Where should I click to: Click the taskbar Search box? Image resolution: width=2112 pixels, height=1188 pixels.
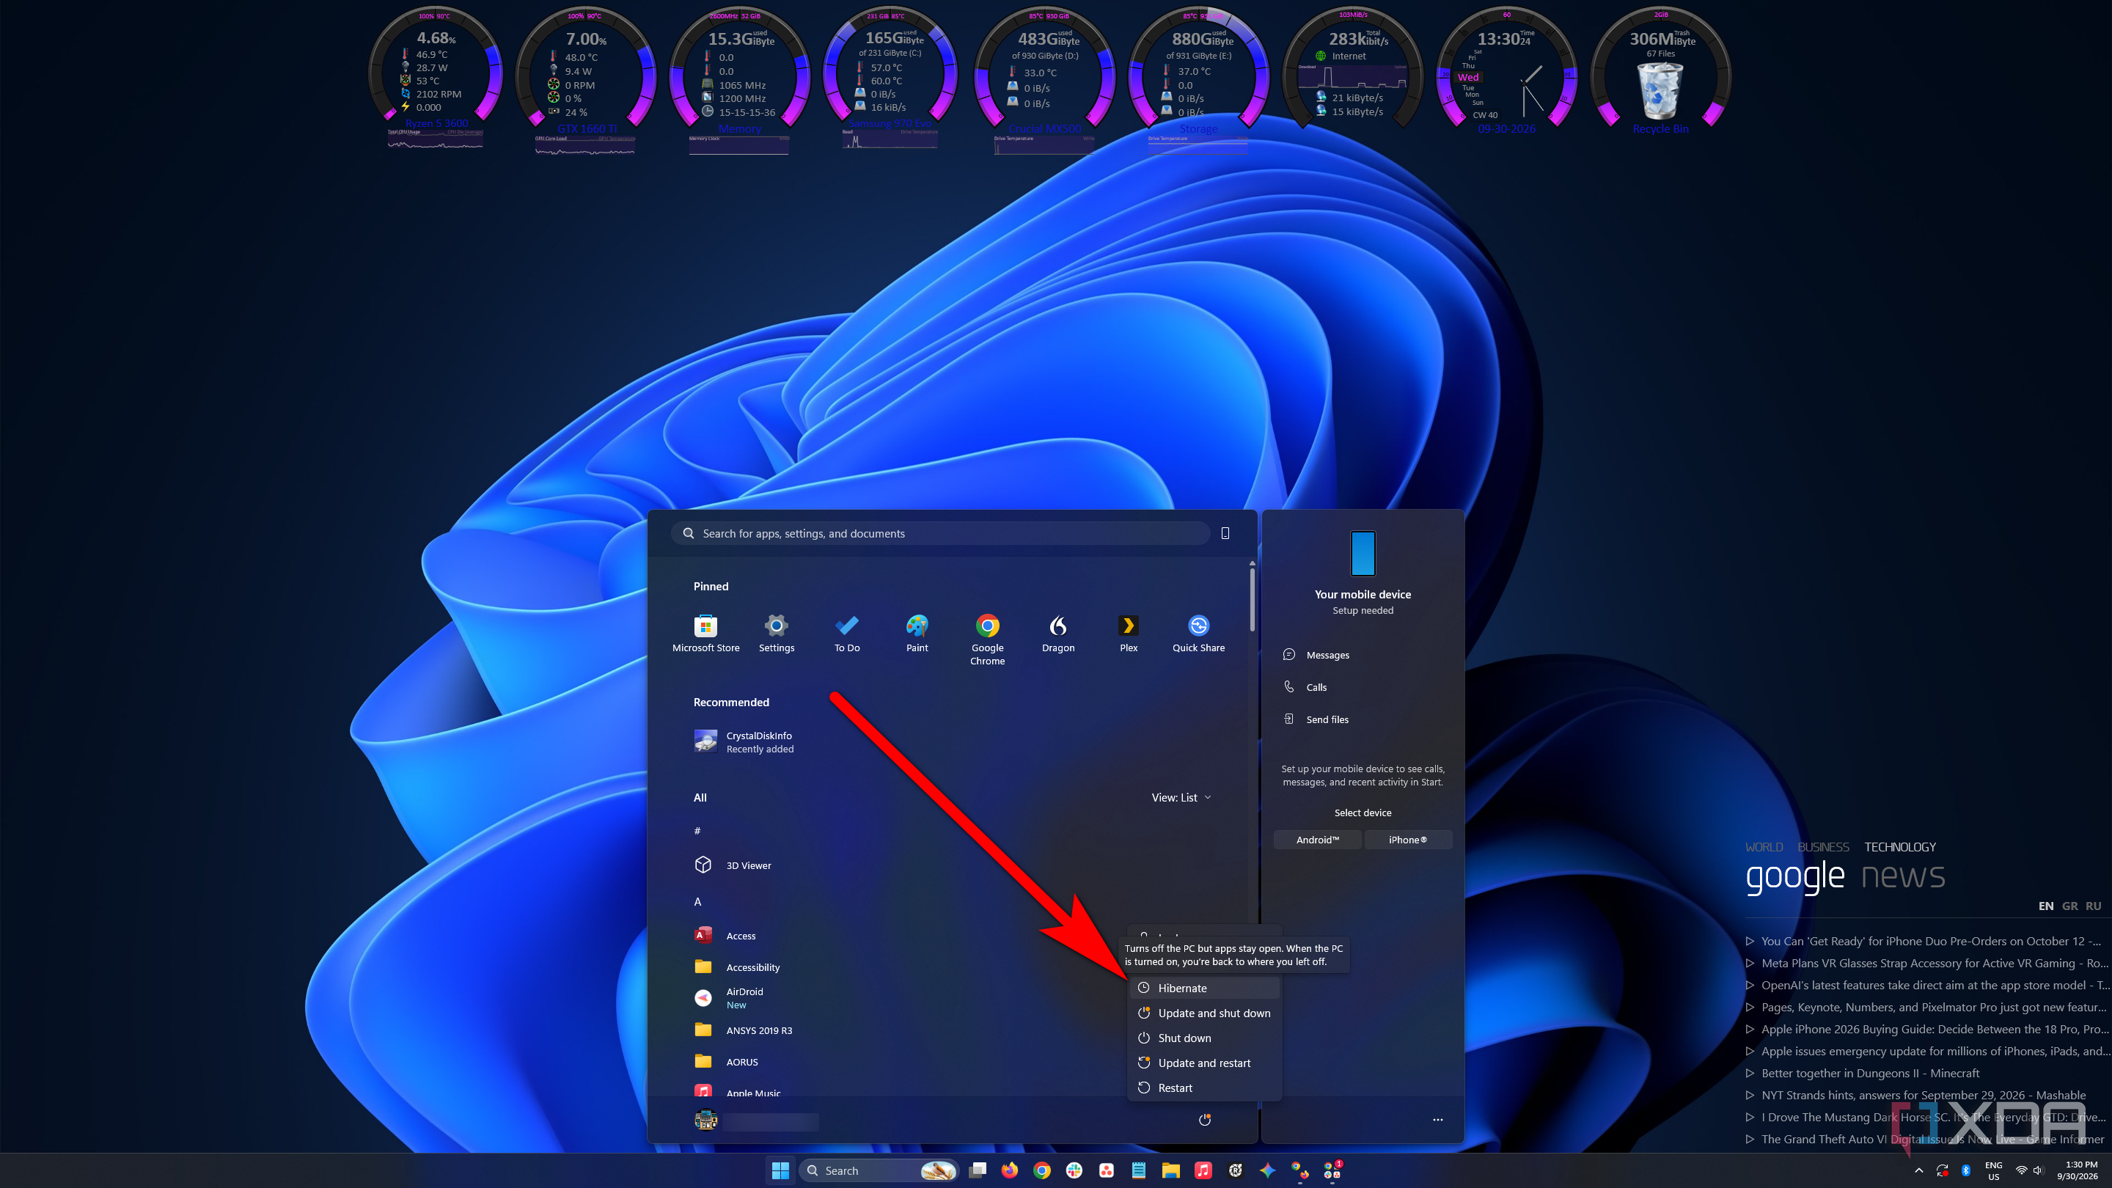(x=878, y=1170)
